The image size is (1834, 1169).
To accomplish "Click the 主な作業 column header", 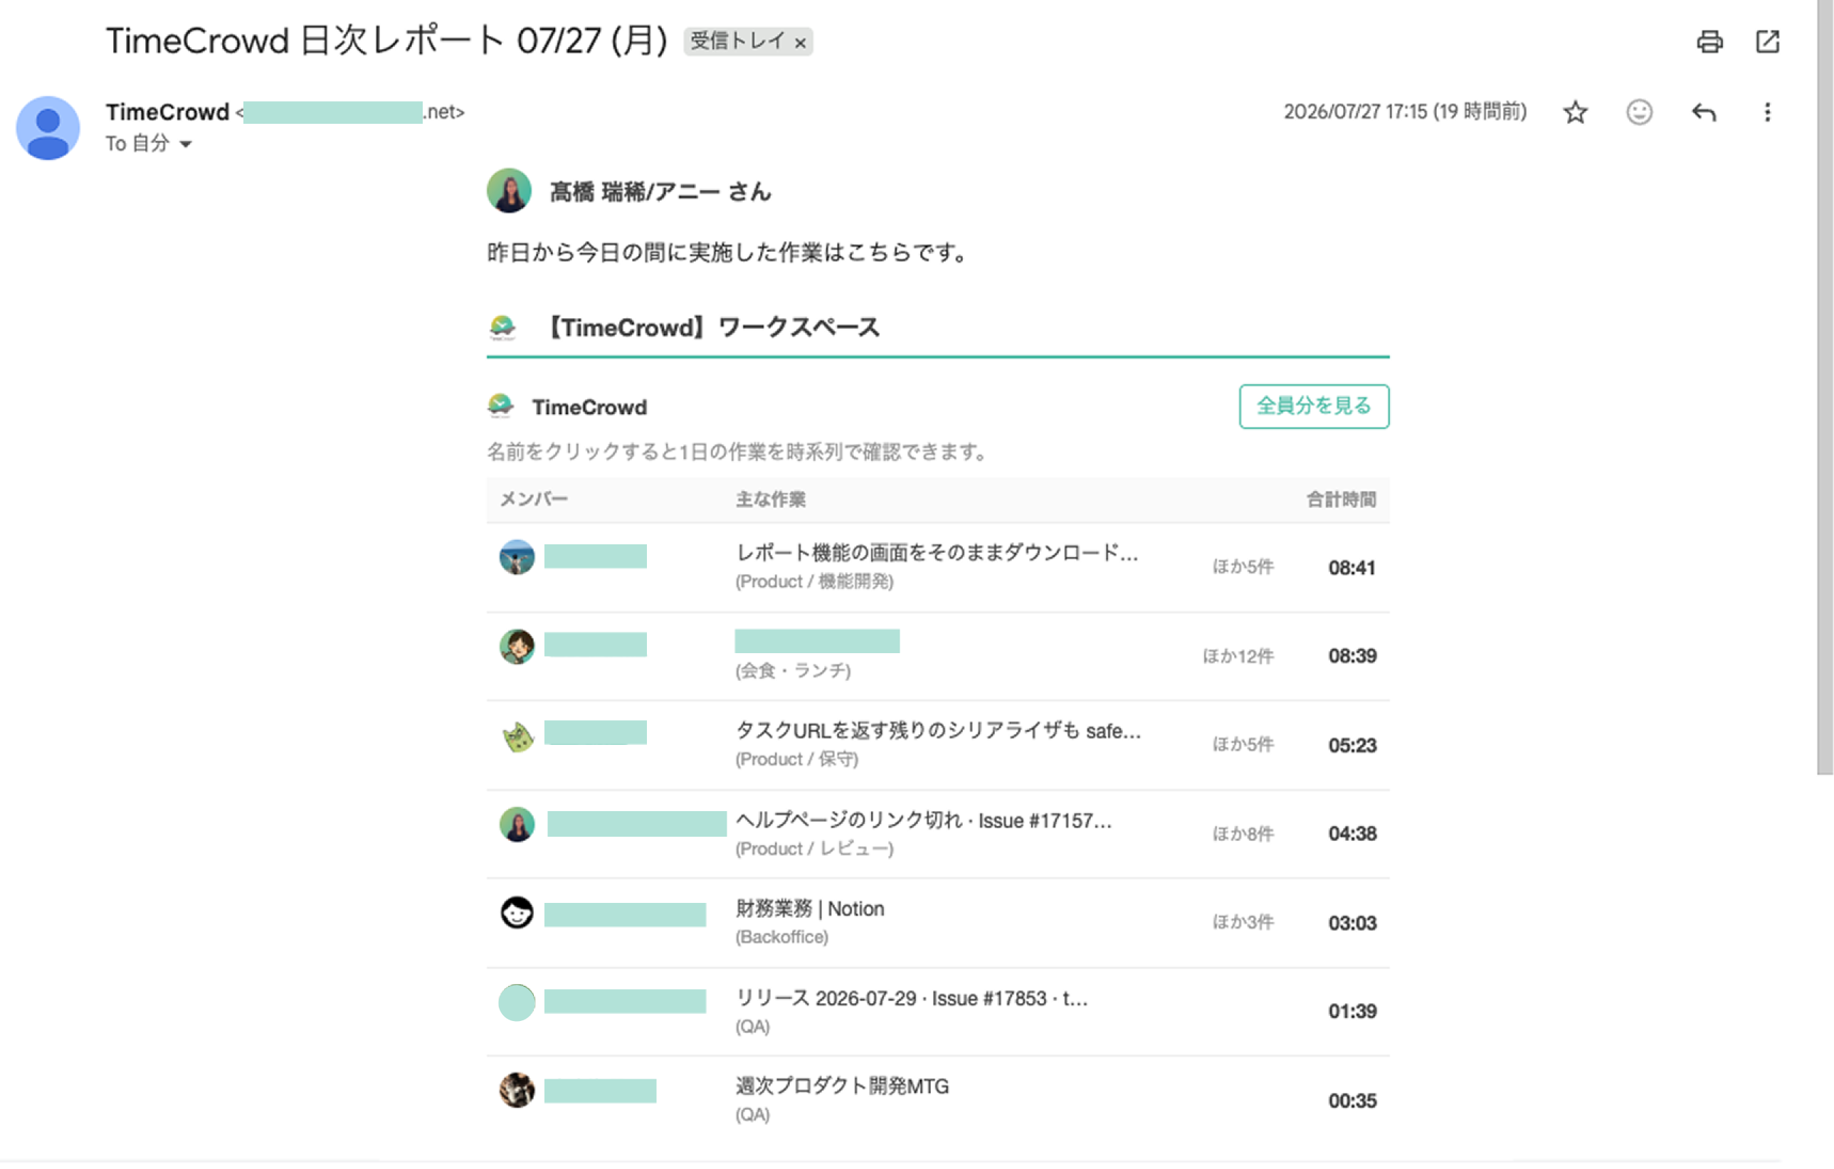I will click(x=770, y=499).
